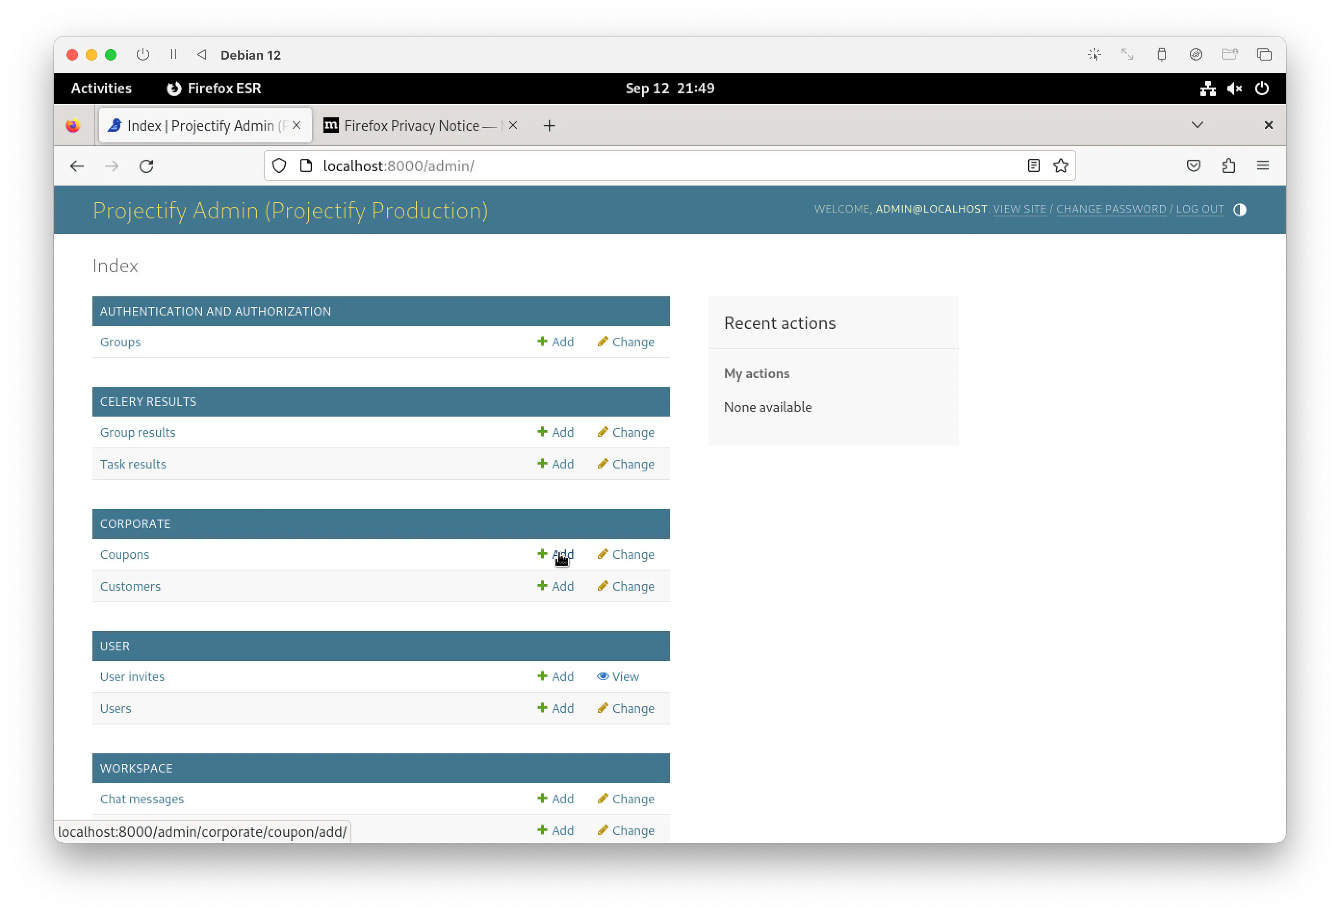Open the Workspace section header
This screenshot has height=914, width=1340.
(x=136, y=768)
